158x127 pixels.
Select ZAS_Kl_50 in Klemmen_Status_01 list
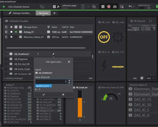142,105
